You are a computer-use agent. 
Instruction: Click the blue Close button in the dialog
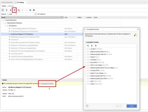132,106
